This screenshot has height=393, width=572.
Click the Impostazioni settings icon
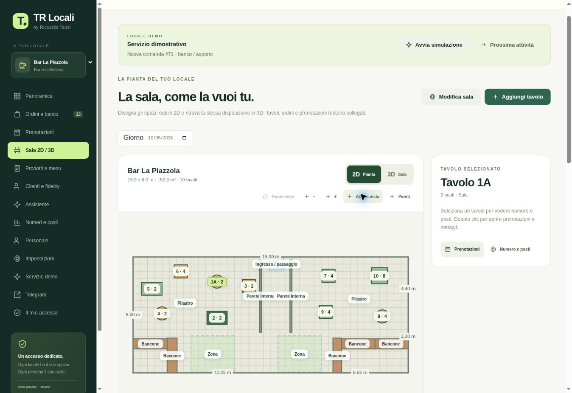[x=17, y=258]
